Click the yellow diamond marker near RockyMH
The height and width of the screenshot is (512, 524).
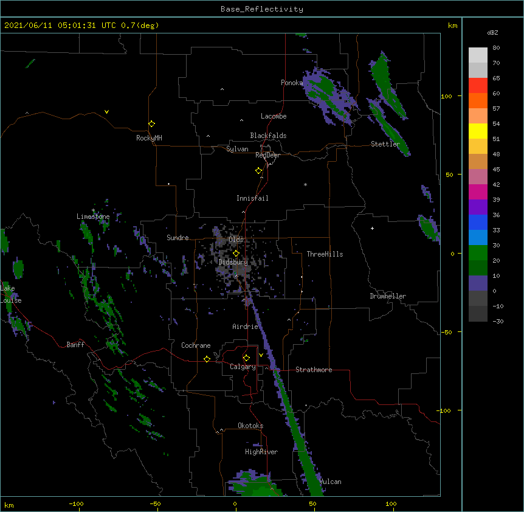click(x=152, y=124)
